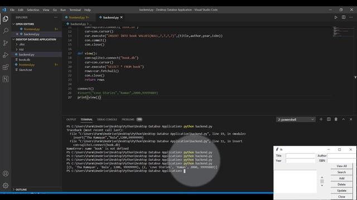Open Source Control view in activity bar
The width and height of the screenshot is (357, 200).
coord(6,43)
